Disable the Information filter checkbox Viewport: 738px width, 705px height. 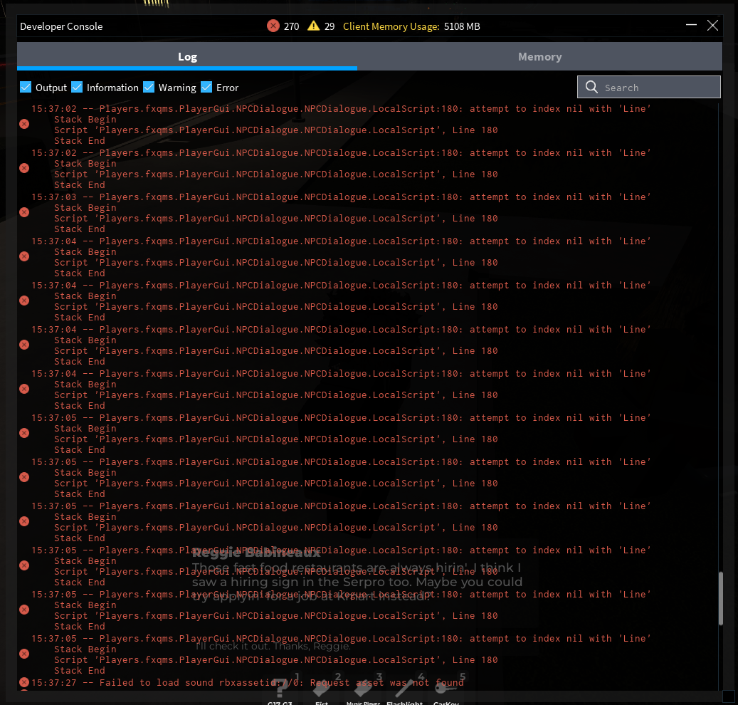click(78, 88)
